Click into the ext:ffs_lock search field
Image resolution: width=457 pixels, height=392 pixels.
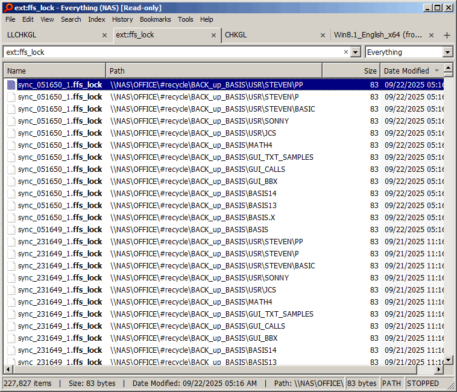pos(174,52)
